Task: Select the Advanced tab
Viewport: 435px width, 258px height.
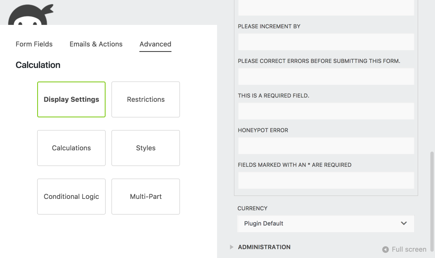Action: (155, 44)
